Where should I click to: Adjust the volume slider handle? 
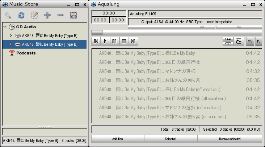click(202, 27)
